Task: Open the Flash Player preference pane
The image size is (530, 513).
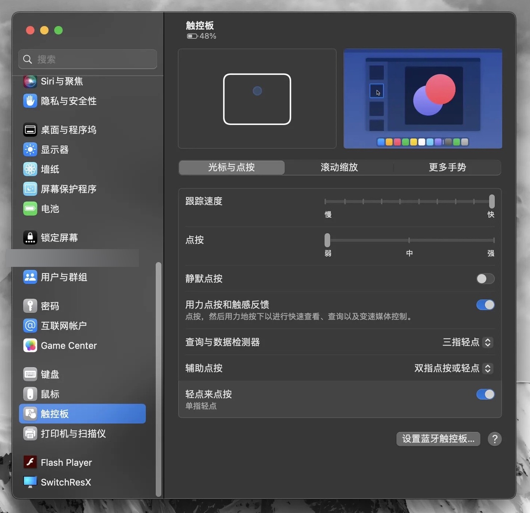Action: pos(66,462)
